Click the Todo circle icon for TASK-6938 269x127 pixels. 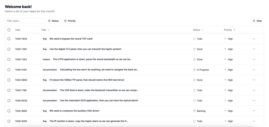(x=194, y=100)
